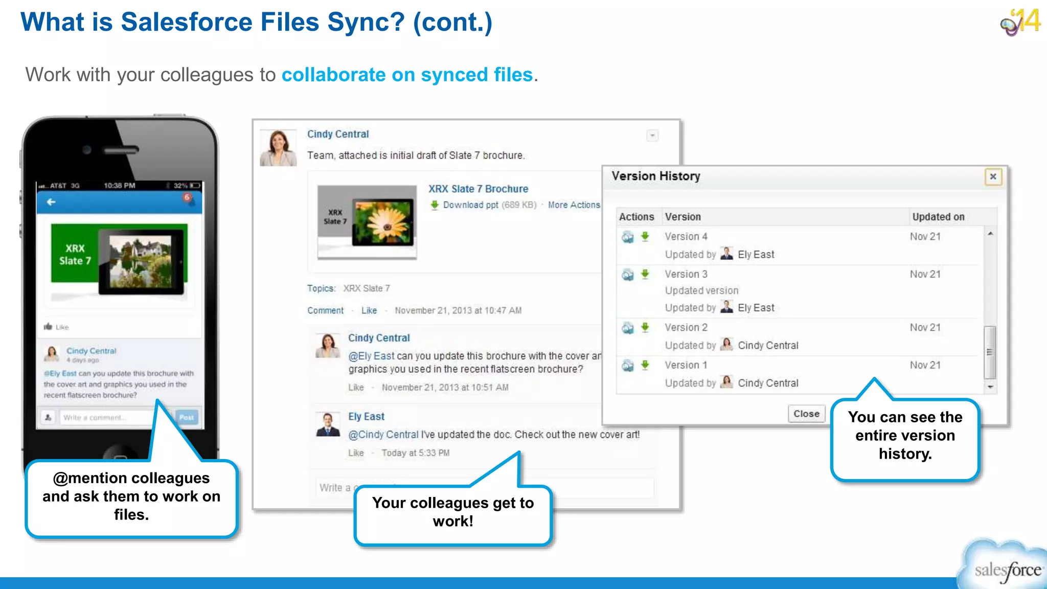Click the Version column header

click(x=682, y=217)
